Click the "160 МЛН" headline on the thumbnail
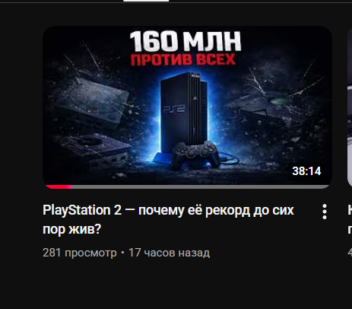This screenshot has height=309, width=352. click(x=186, y=40)
